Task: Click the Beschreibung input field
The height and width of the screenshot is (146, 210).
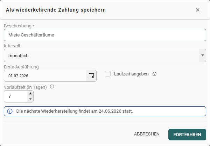Action: (x=105, y=35)
